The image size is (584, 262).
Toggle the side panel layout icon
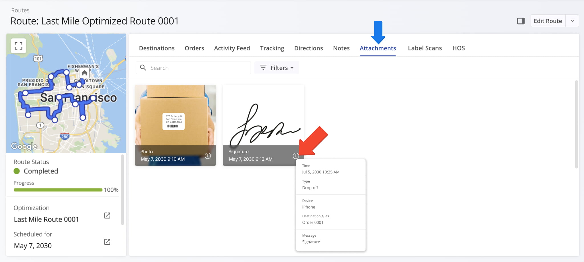click(x=521, y=21)
